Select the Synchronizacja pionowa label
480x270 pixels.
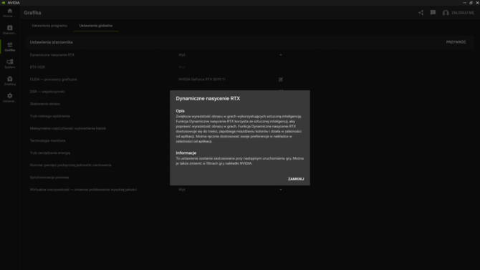tap(49, 177)
